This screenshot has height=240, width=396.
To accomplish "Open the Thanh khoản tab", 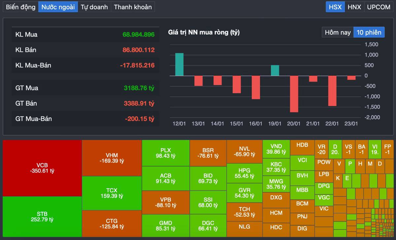I will pos(133,7).
